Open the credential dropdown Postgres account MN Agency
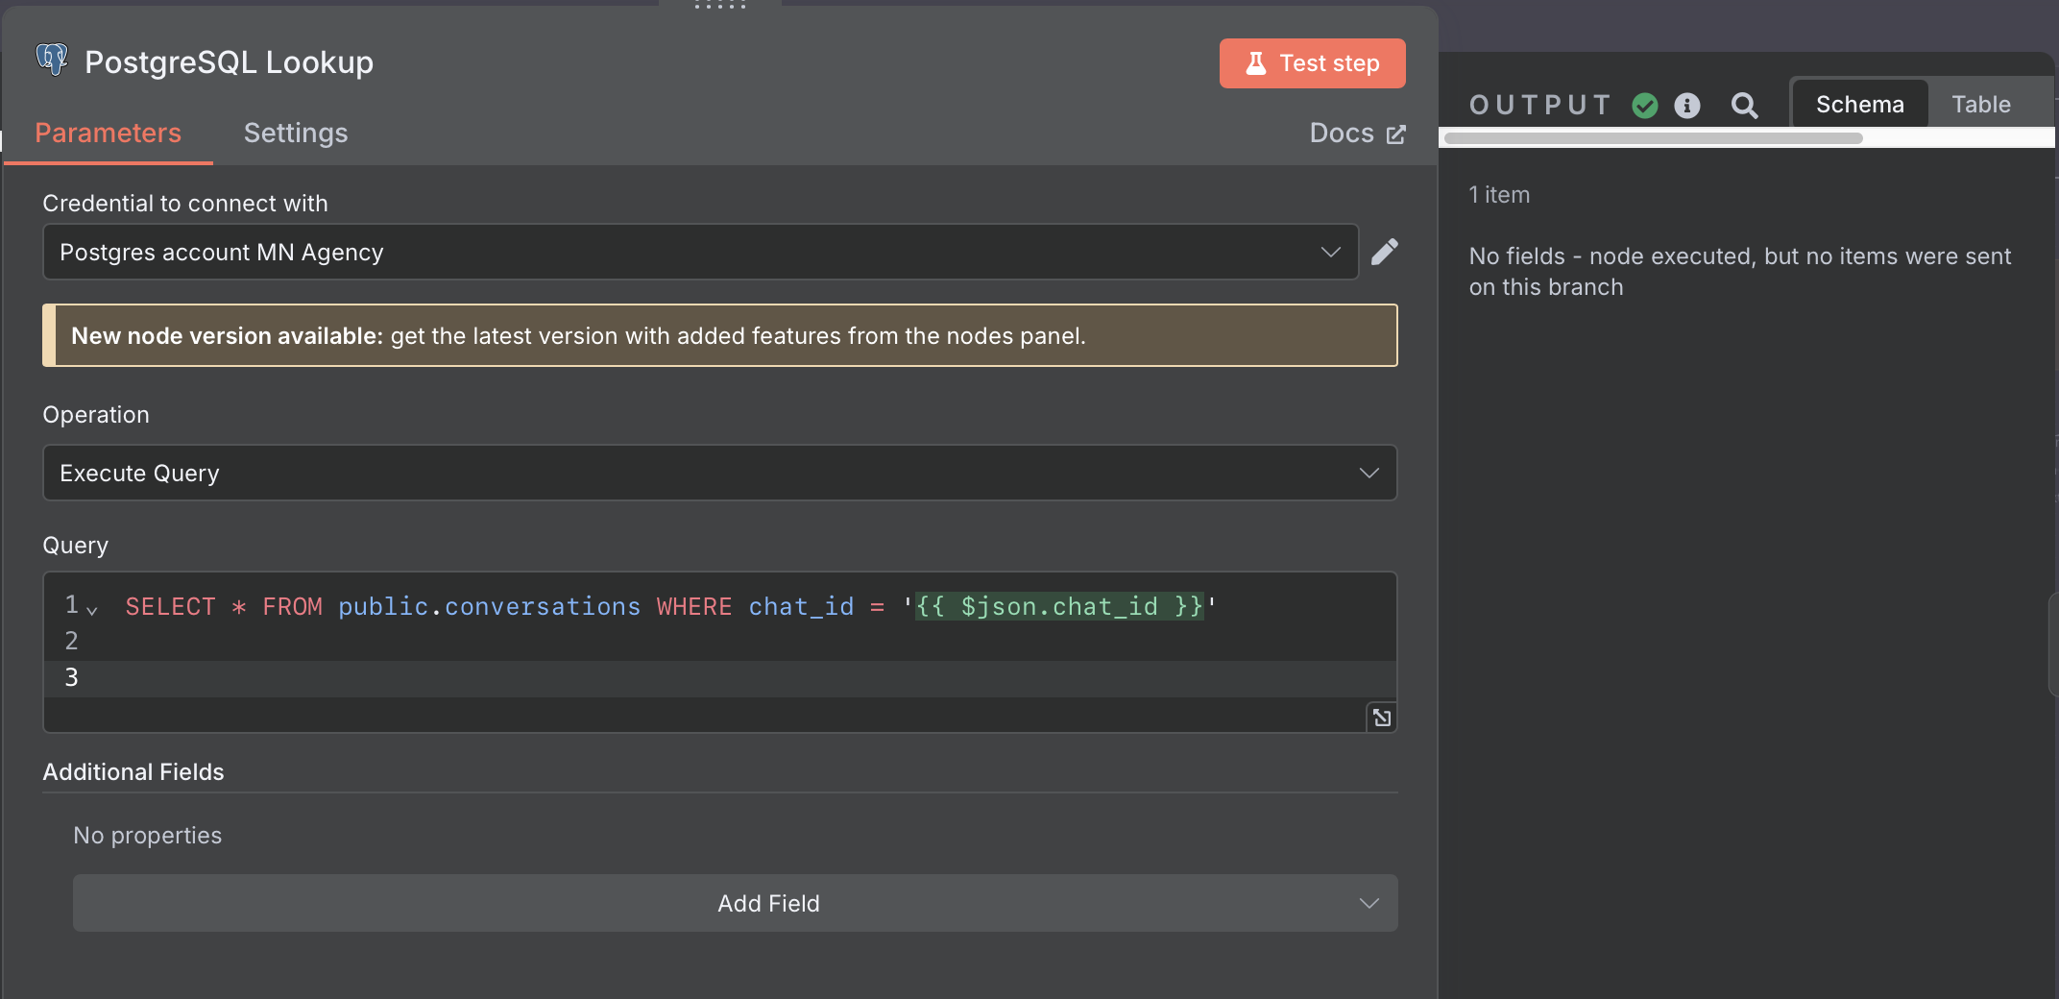The image size is (2059, 999). (x=700, y=252)
